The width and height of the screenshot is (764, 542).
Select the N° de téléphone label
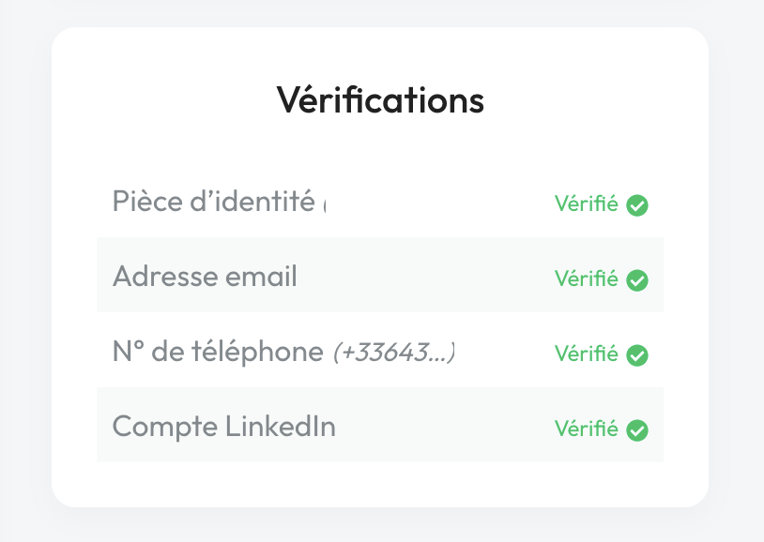217,352
